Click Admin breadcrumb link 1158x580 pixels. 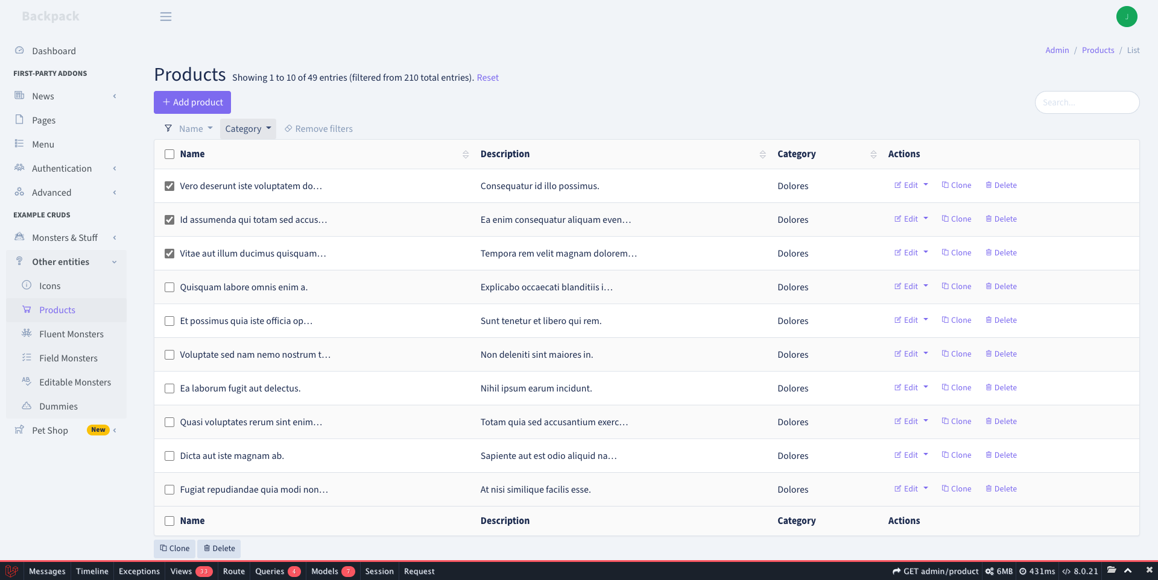1057,51
